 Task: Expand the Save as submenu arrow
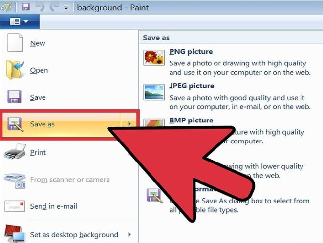129,124
